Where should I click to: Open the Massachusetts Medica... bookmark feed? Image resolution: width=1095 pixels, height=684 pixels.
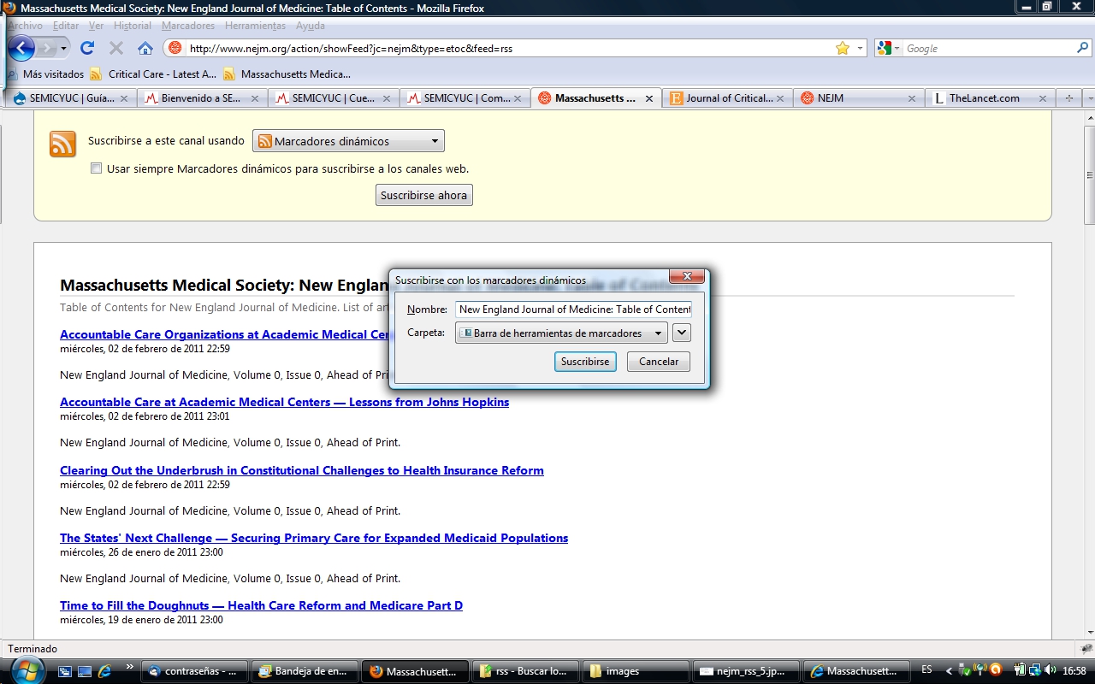(287, 74)
